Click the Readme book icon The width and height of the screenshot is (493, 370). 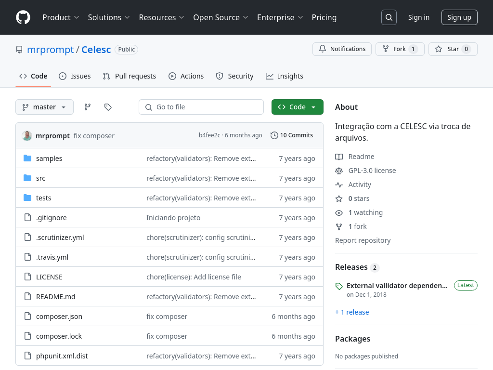pyautogui.click(x=339, y=157)
